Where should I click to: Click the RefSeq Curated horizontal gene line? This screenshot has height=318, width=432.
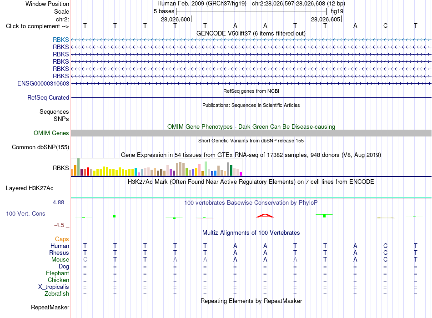(251, 97)
